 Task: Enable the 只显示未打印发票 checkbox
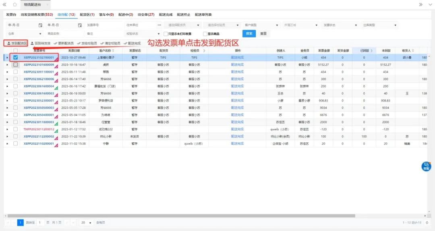point(166,34)
